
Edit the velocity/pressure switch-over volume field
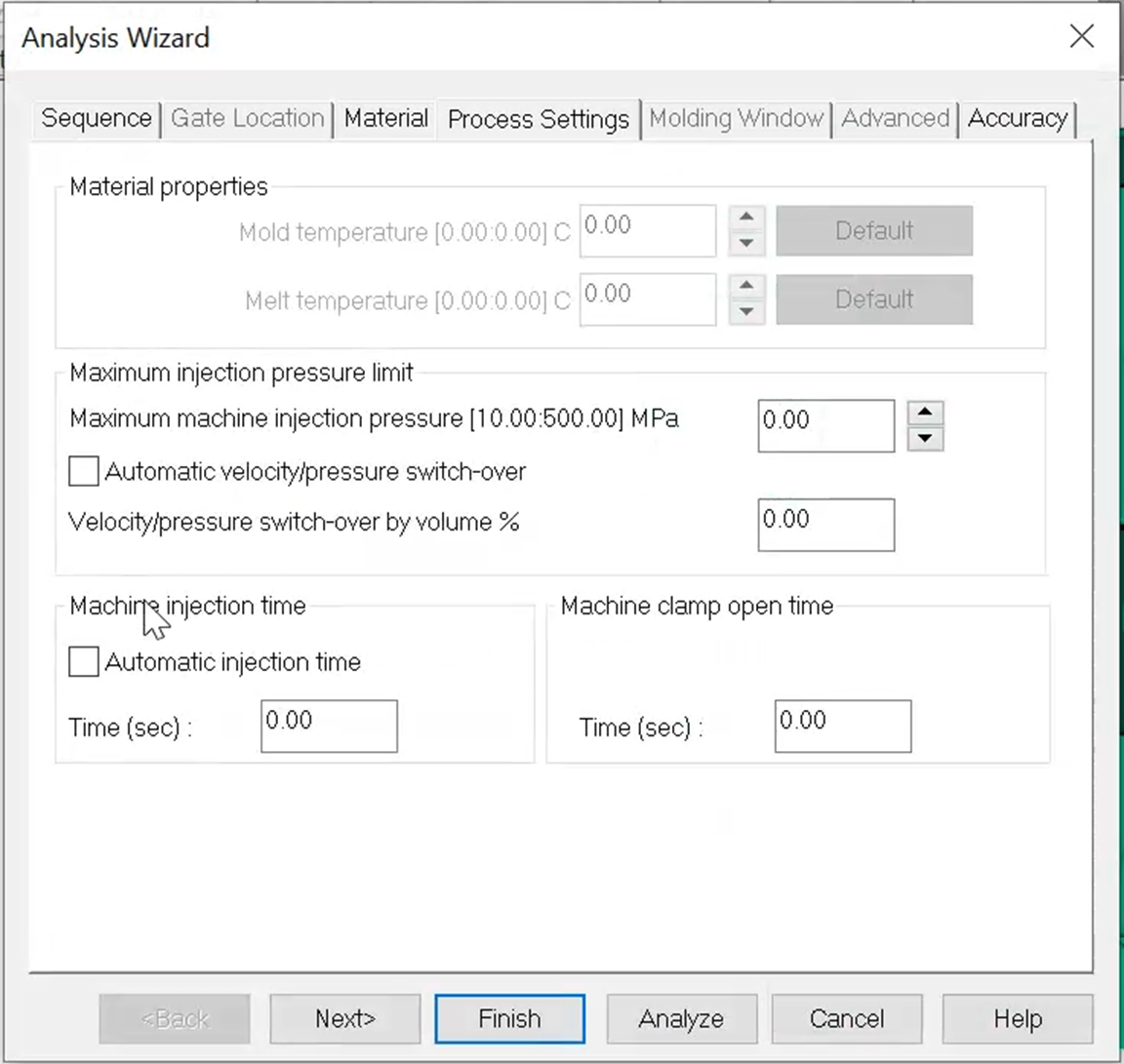(825, 524)
